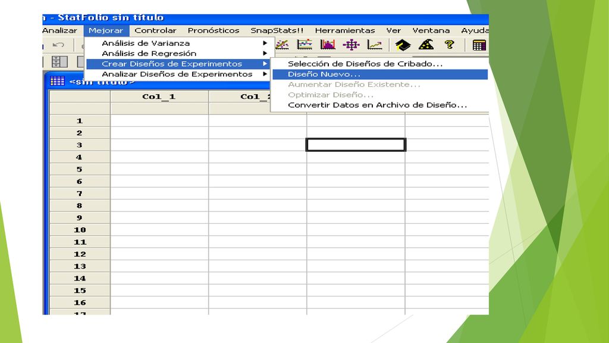Select row header 12
The image size is (609, 343).
coord(80,254)
